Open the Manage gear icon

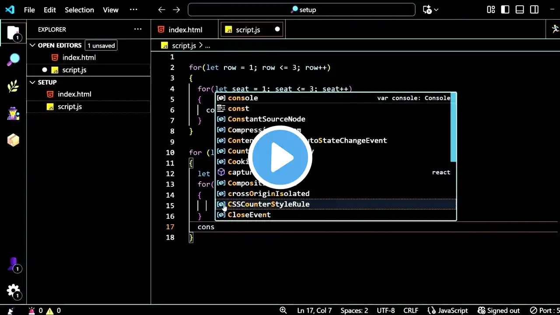click(x=13, y=290)
